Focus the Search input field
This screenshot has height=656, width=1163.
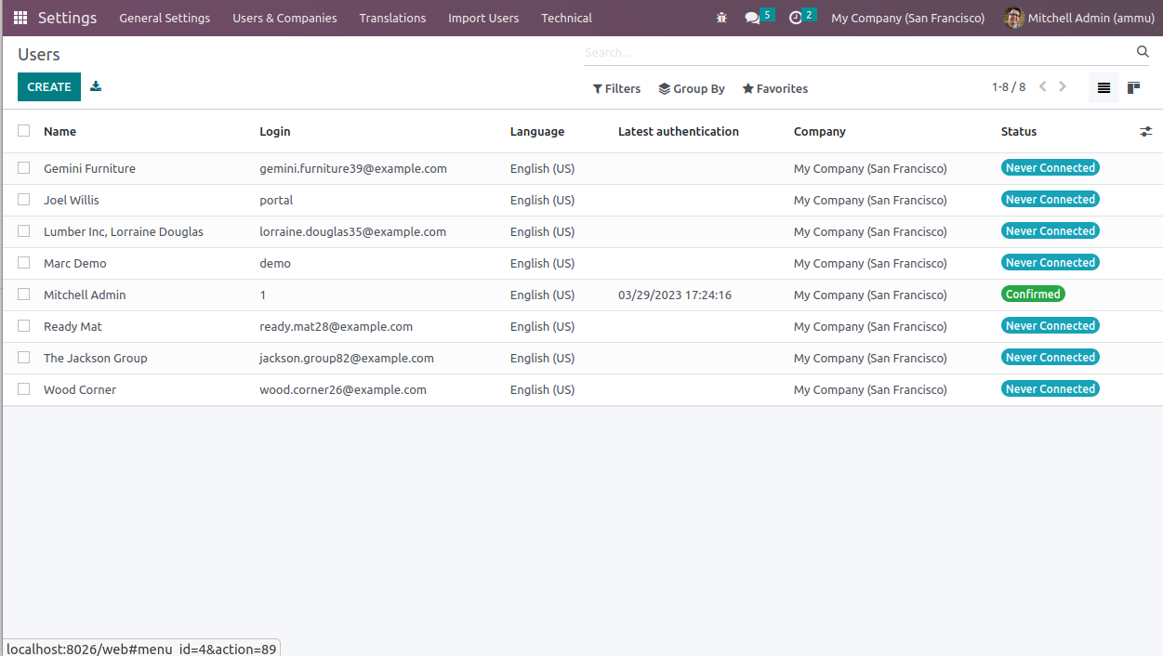coord(855,53)
